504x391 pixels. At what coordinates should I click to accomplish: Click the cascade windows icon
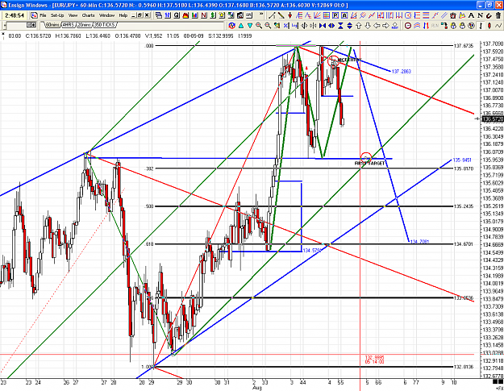pos(159,15)
